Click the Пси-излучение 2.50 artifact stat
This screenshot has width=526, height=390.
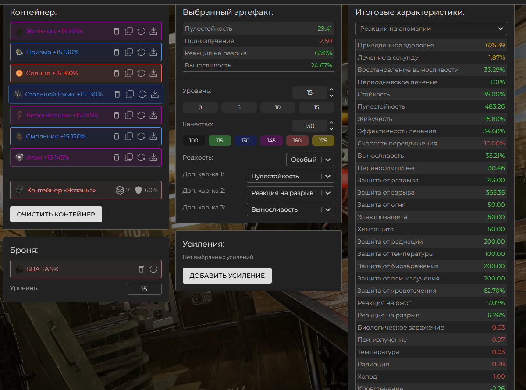click(259, 41)
